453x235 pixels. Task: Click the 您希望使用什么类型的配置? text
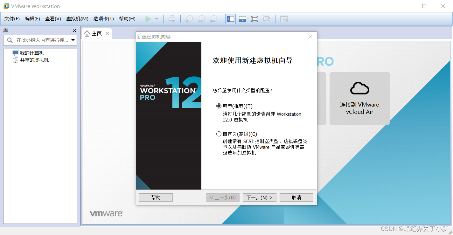pos(242,90)
